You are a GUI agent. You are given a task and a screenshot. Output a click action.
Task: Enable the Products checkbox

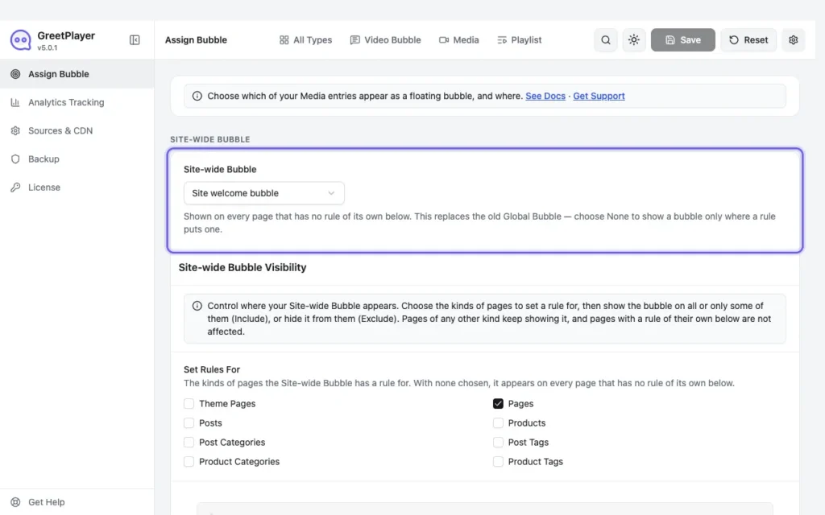(x=498, y=423)
